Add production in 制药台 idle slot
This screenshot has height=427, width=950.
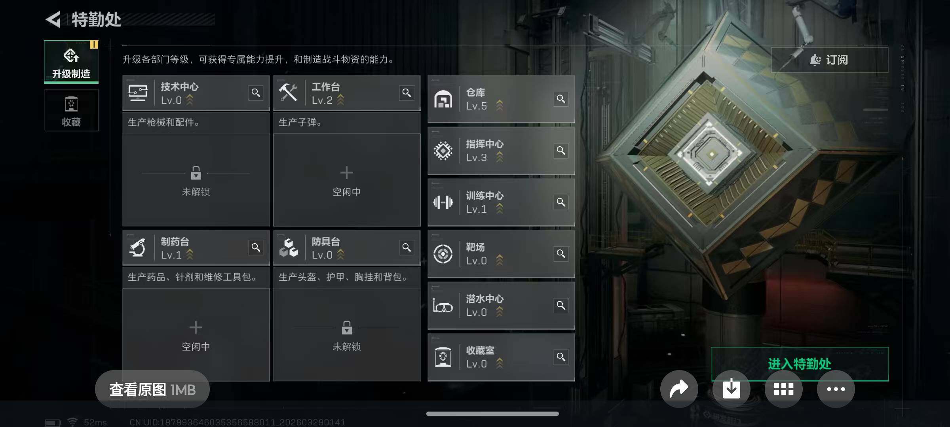click(196, 335)
